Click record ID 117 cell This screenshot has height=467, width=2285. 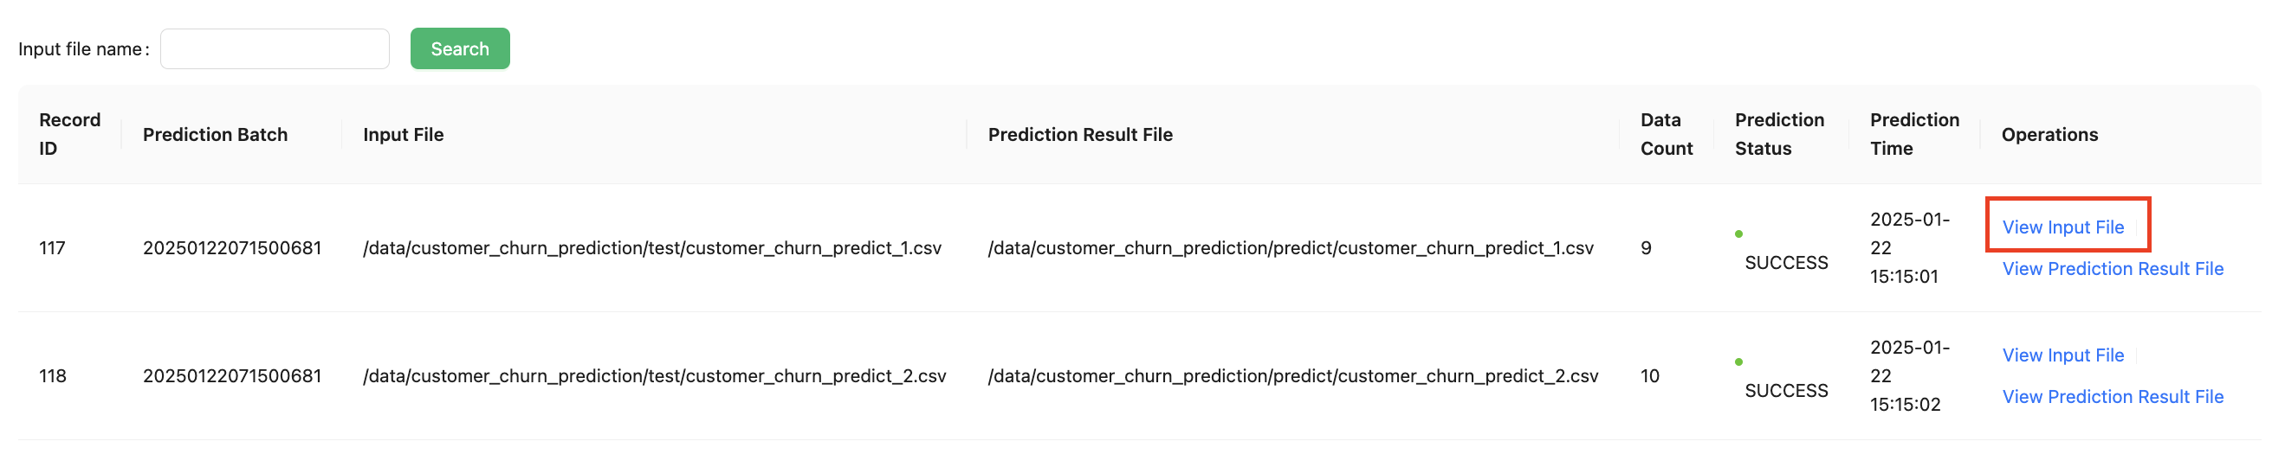[52, 248]
